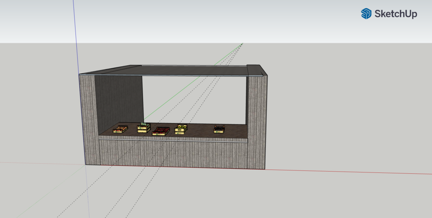432x218 pixels.
Task: Select the crate of dark fruit on the right
Action: click(x=219, y=129)
